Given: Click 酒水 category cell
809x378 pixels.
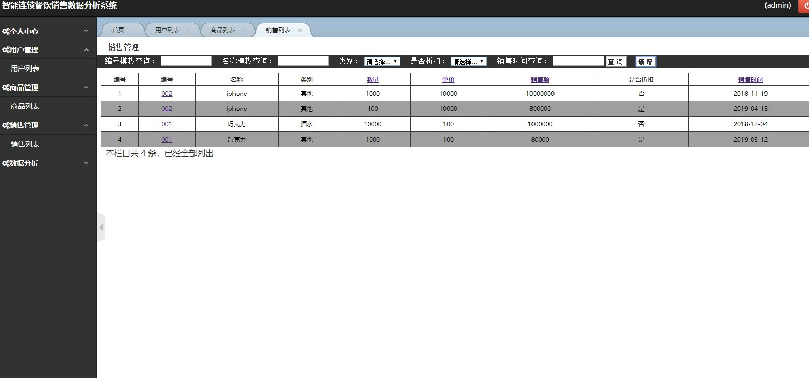Looking at the screenshot, I should click(x=307, y=124).
